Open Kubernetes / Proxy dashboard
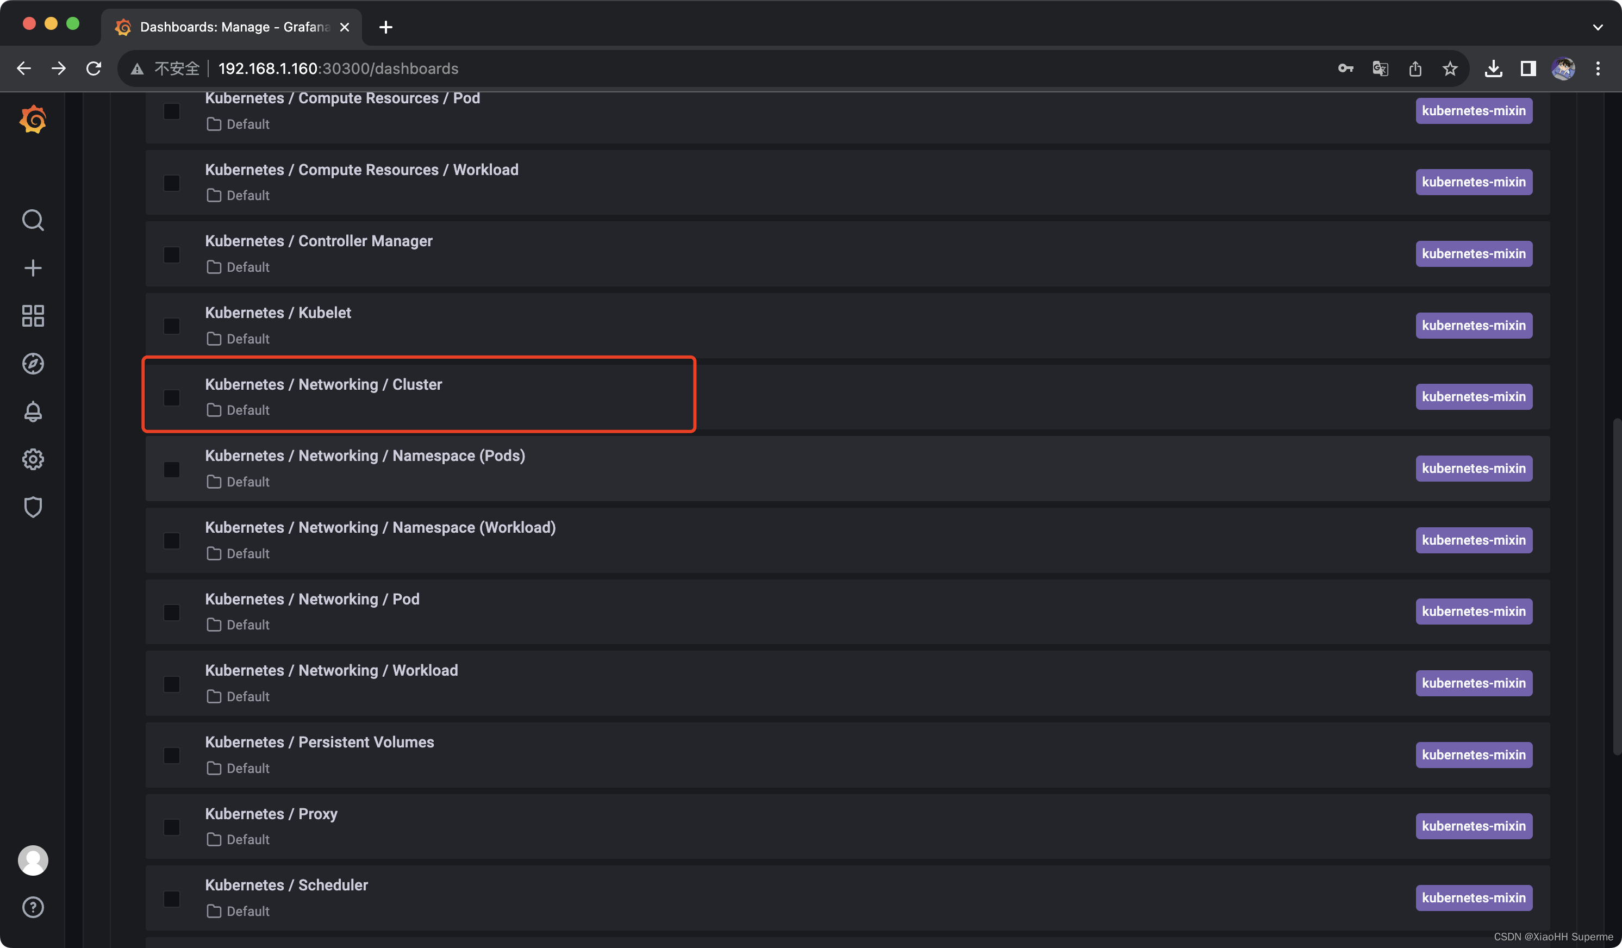Screen dimensions: 1622x948 [x=271, y=814]
